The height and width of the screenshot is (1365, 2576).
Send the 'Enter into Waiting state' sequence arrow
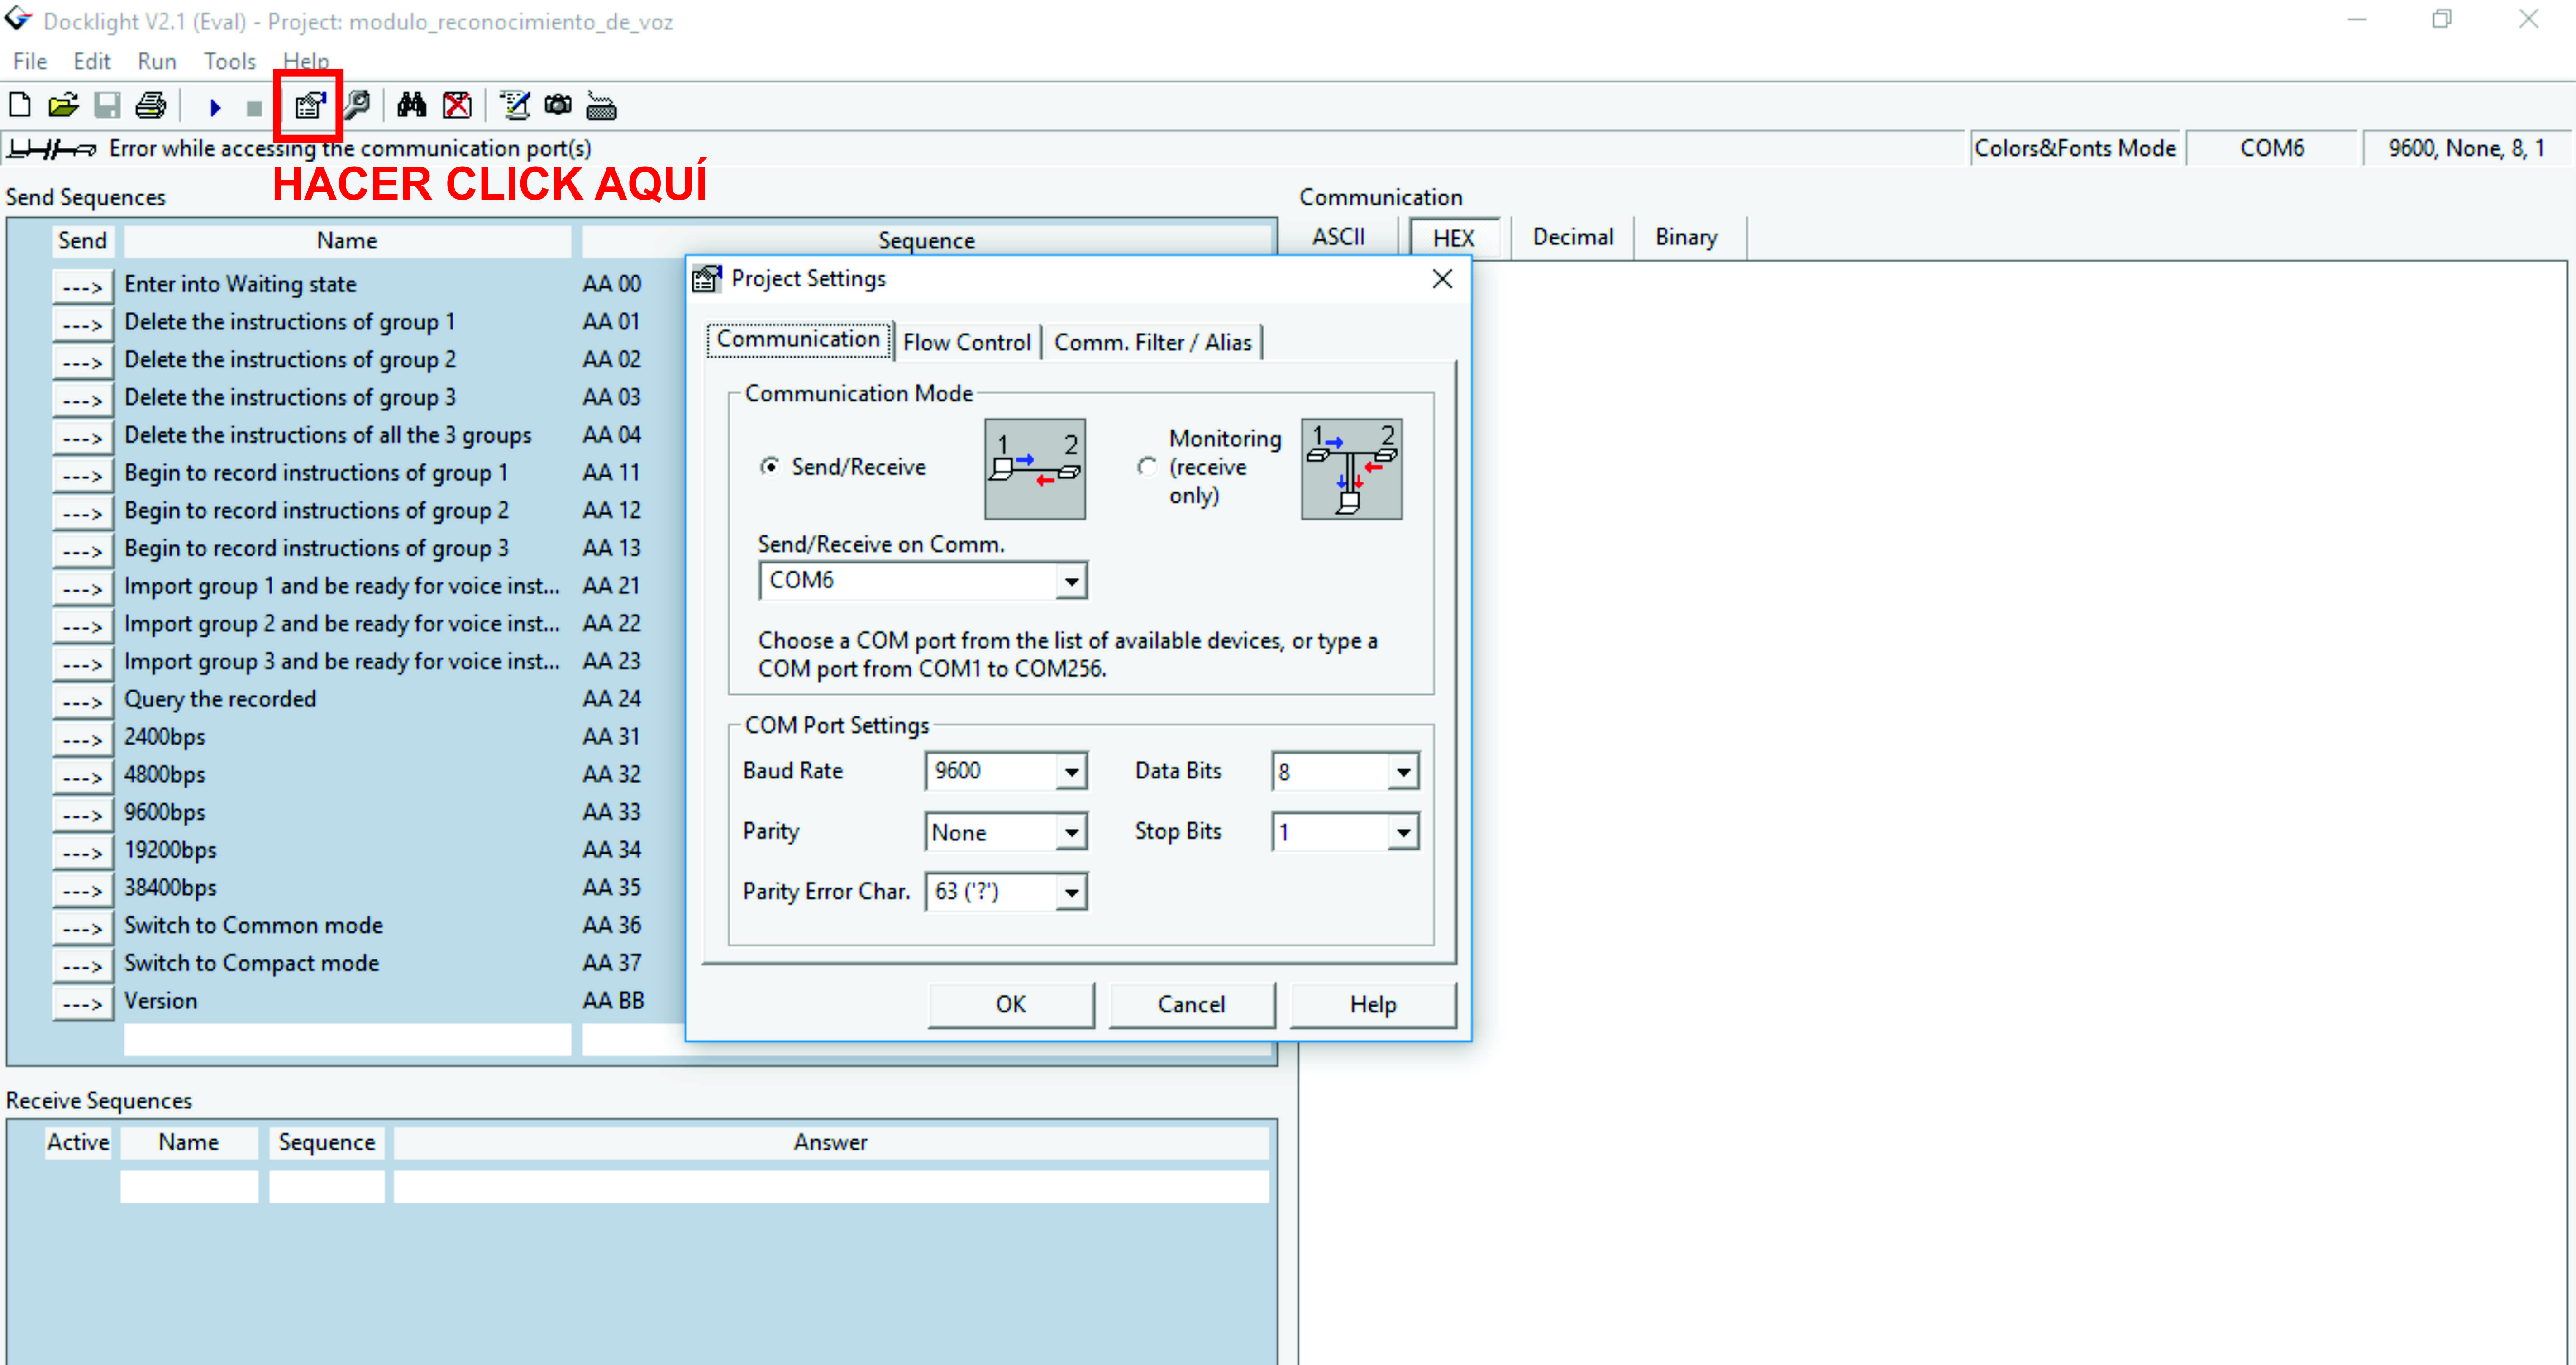[x=83, y=286]
